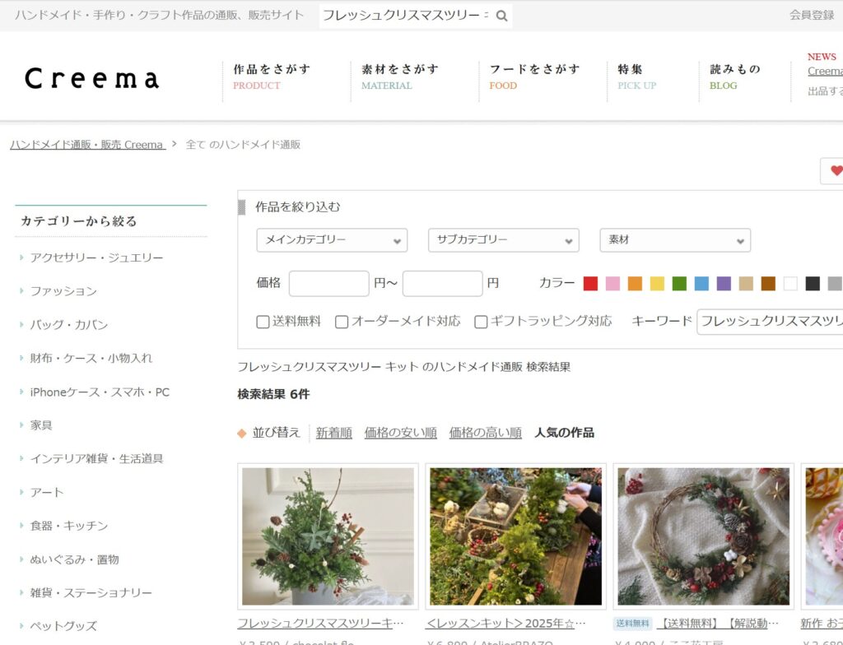
Task: Expand the メインカテゴリー dropdown
Action: pyautogui.click(x=332, y=240)
